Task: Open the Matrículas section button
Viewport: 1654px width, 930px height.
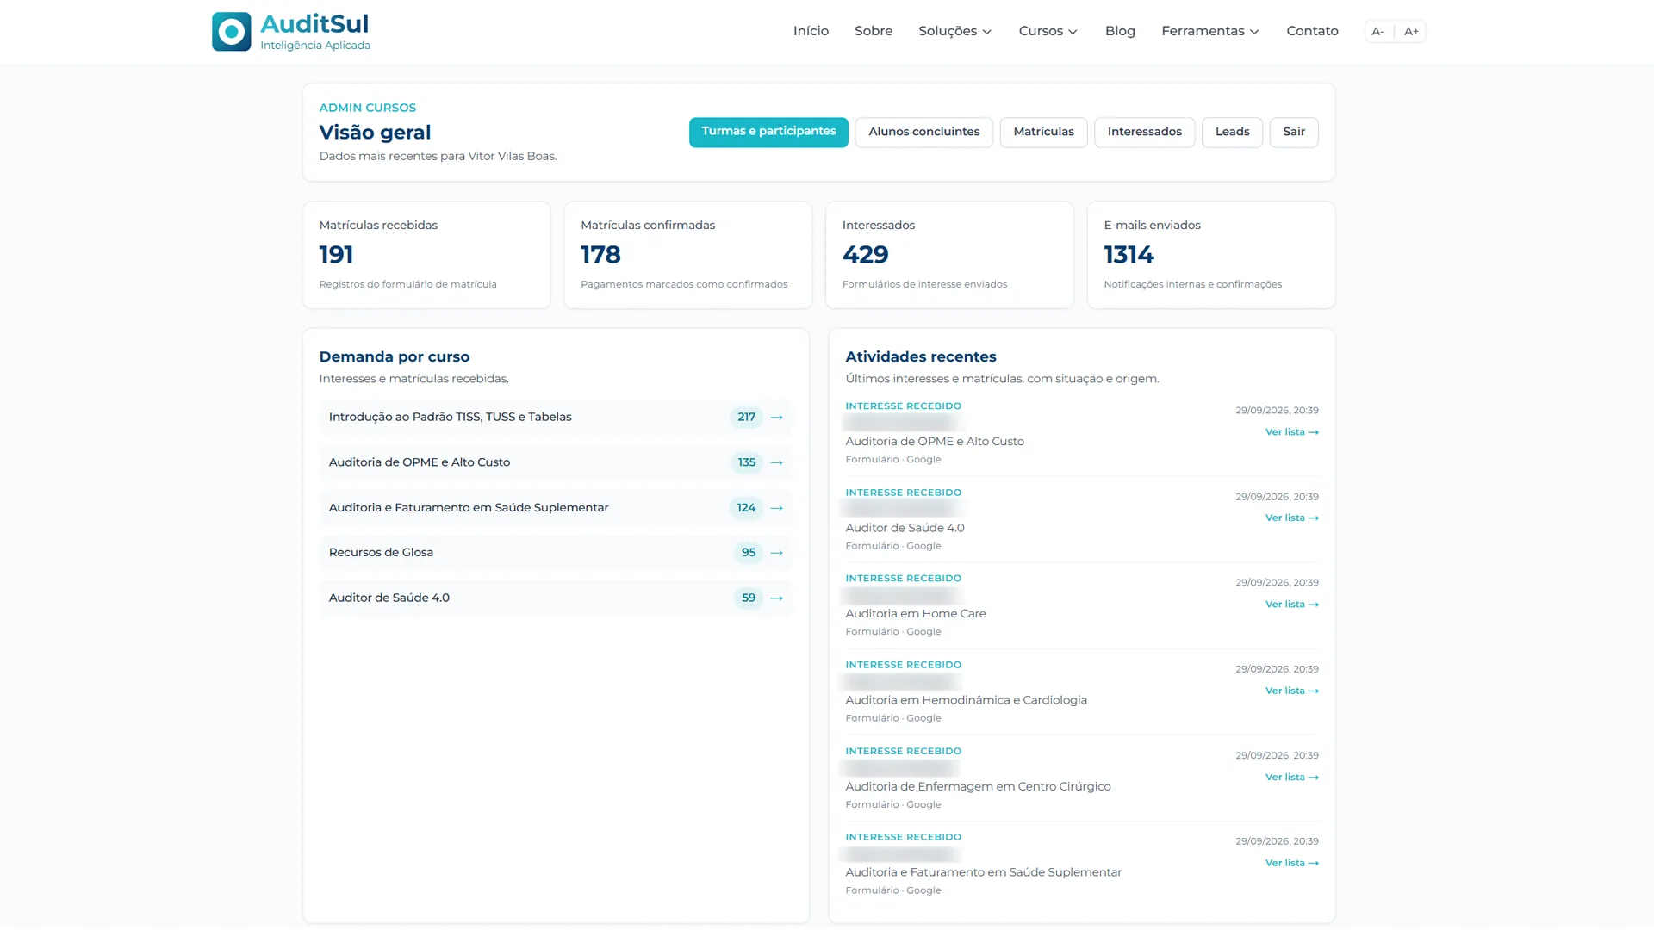Action: [1043, 132]
